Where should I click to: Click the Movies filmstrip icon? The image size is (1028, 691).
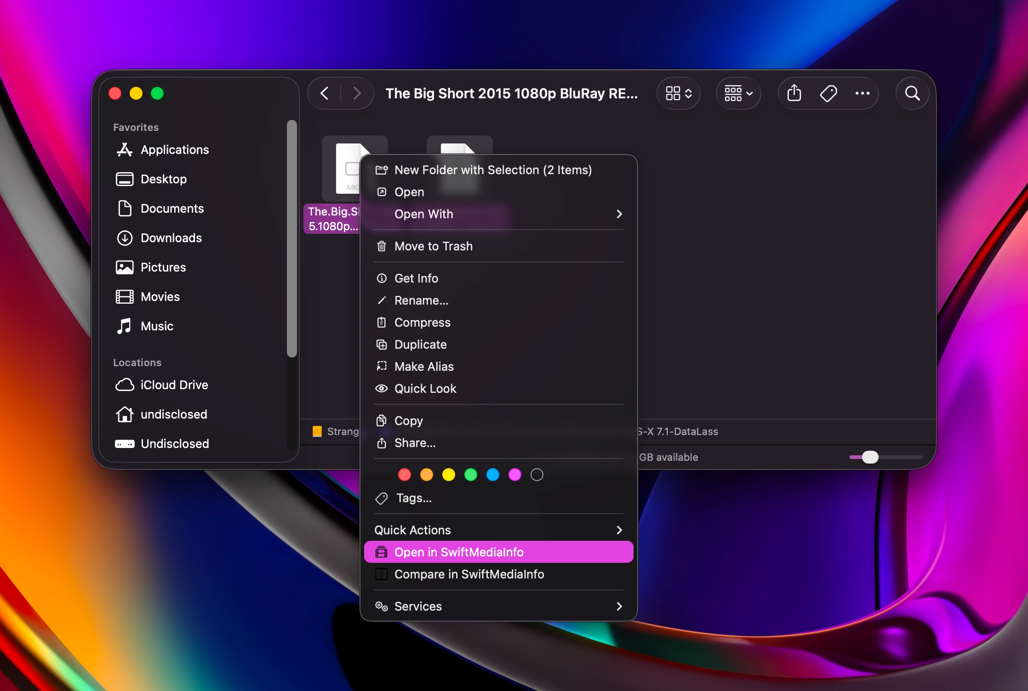[125, 297]
